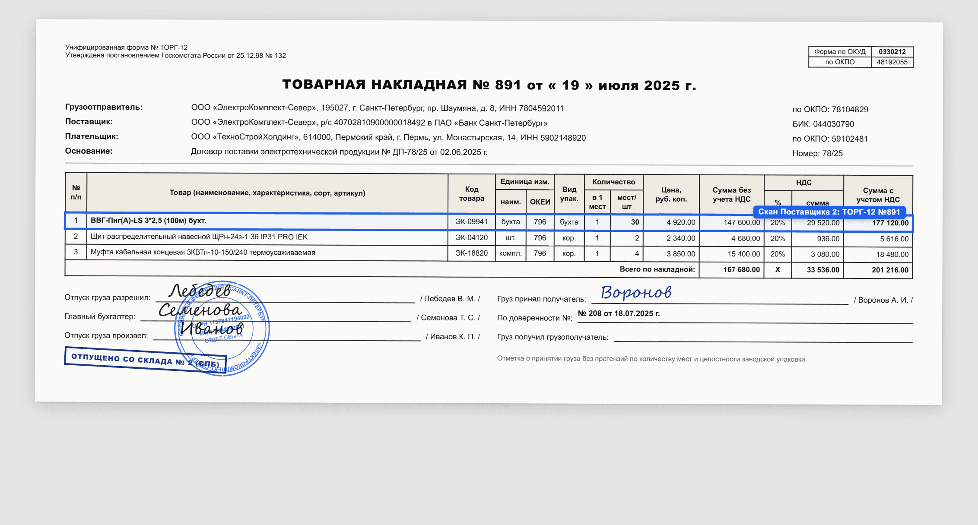This screenshot has height=525, width=978.
Task: Click the 'Сумма с учетом НДС' column header
Action: 878,195
